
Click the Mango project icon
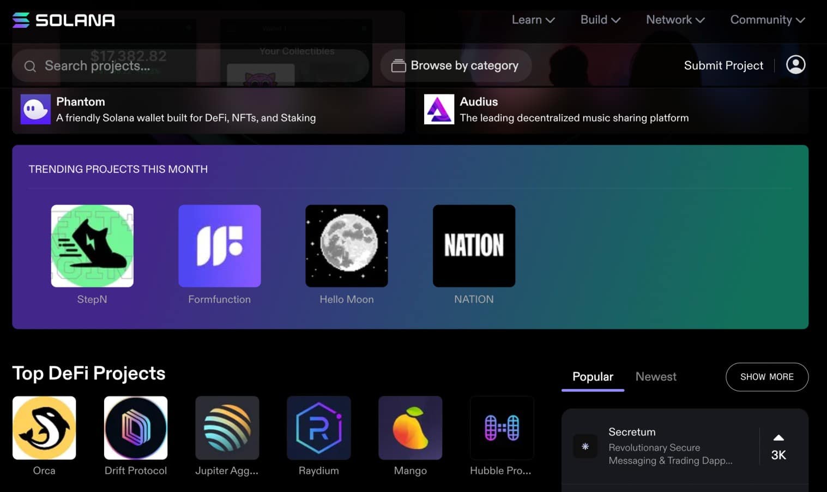(x=411, y=428)
